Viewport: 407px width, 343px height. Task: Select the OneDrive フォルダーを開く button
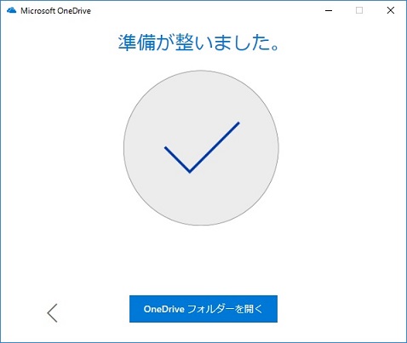203,309
